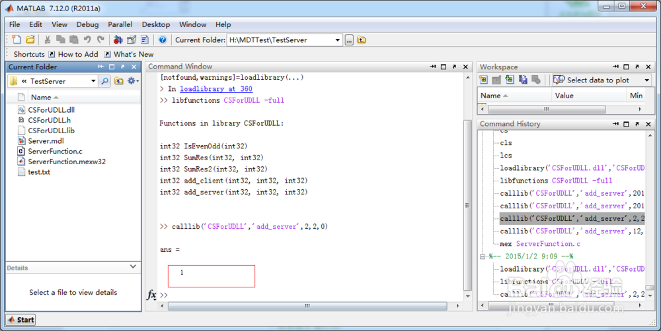Select CSForUDLL.dll file
The width and height of the screenshot is (661, 331).
point(46,109)
